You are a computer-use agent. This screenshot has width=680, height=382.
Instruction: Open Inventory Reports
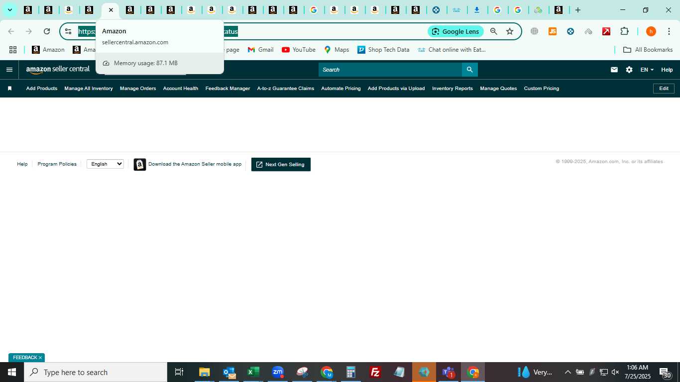pyautogui.click(x=453, y=89)
